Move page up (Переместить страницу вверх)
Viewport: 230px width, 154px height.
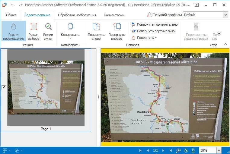pos(196,31)
